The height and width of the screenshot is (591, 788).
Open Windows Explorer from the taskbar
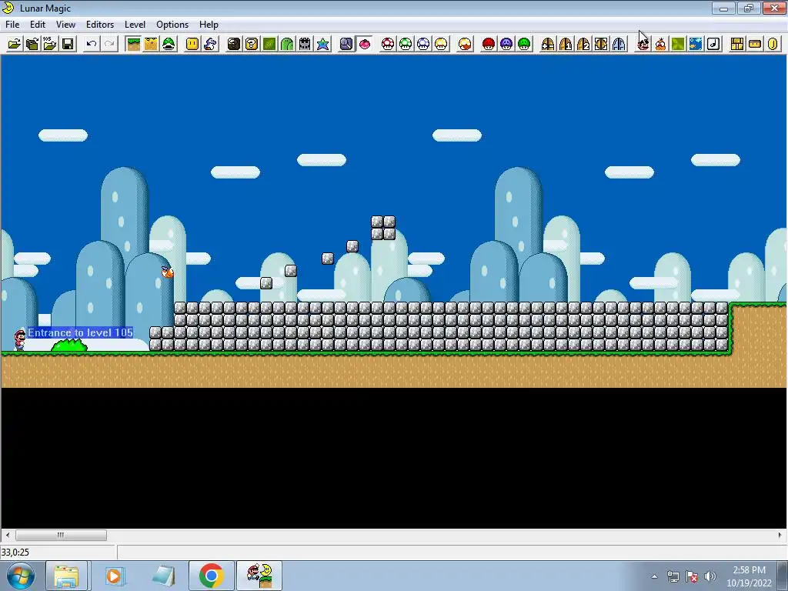point(66,576)
